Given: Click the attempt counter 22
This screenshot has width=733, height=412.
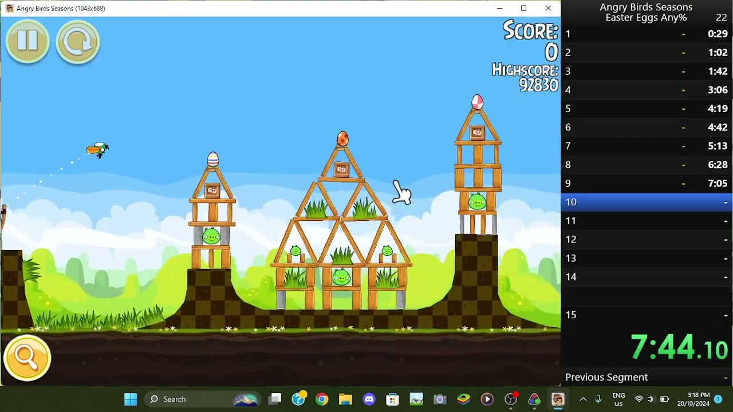Looking at the screenshot, I should 722,18.
